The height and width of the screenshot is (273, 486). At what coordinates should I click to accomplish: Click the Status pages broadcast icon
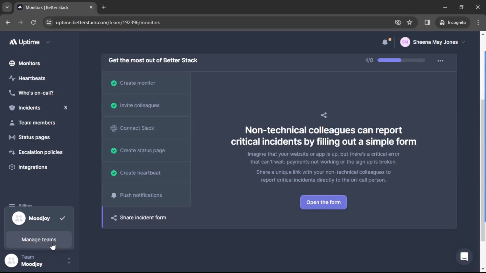point(12,137)
